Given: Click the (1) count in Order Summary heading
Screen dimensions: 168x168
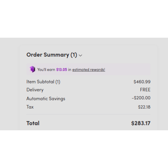Looking at the screenshot, I should [74, 55].
